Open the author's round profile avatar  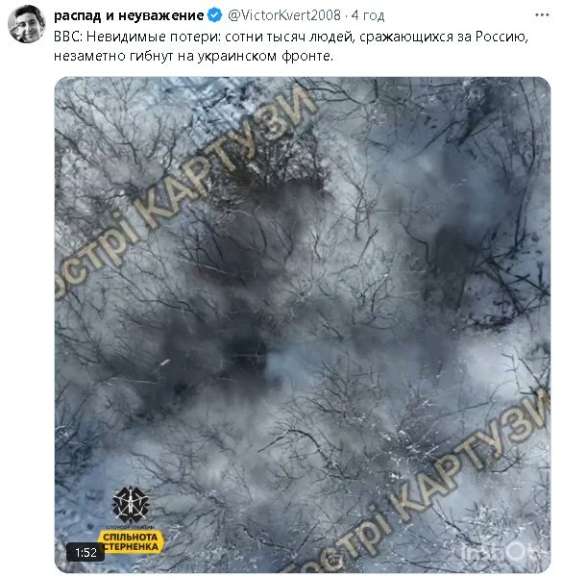(x=26, y=25)
